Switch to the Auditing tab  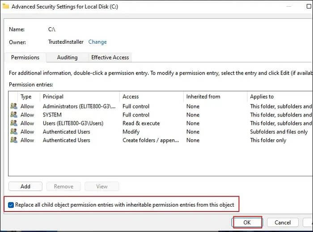[67, 58]
